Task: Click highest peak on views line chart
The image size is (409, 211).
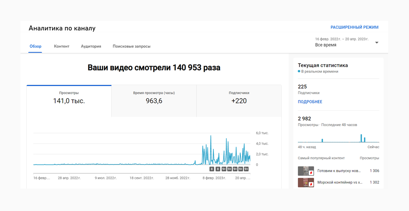Action: click(211, 137)
